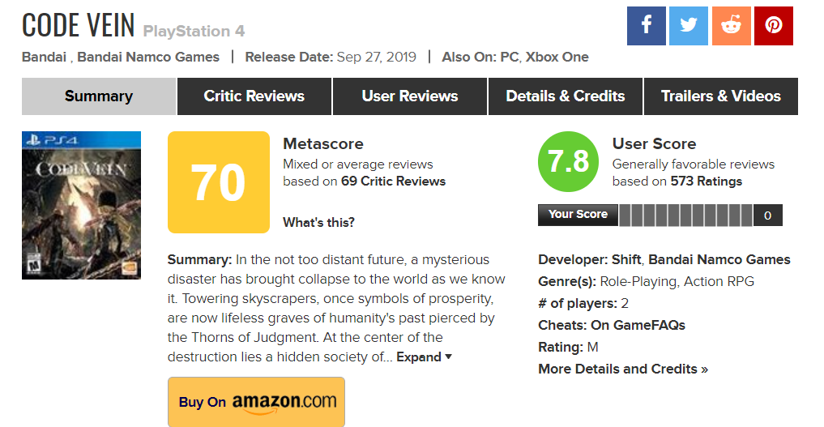Image resolution: width=824 pixels, height=427 pixels.
Task: Switch to the Critic Reviews tab
Action: pos(254,96)
